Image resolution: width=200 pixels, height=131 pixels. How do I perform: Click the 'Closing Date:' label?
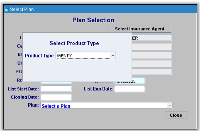click(25, 97)
